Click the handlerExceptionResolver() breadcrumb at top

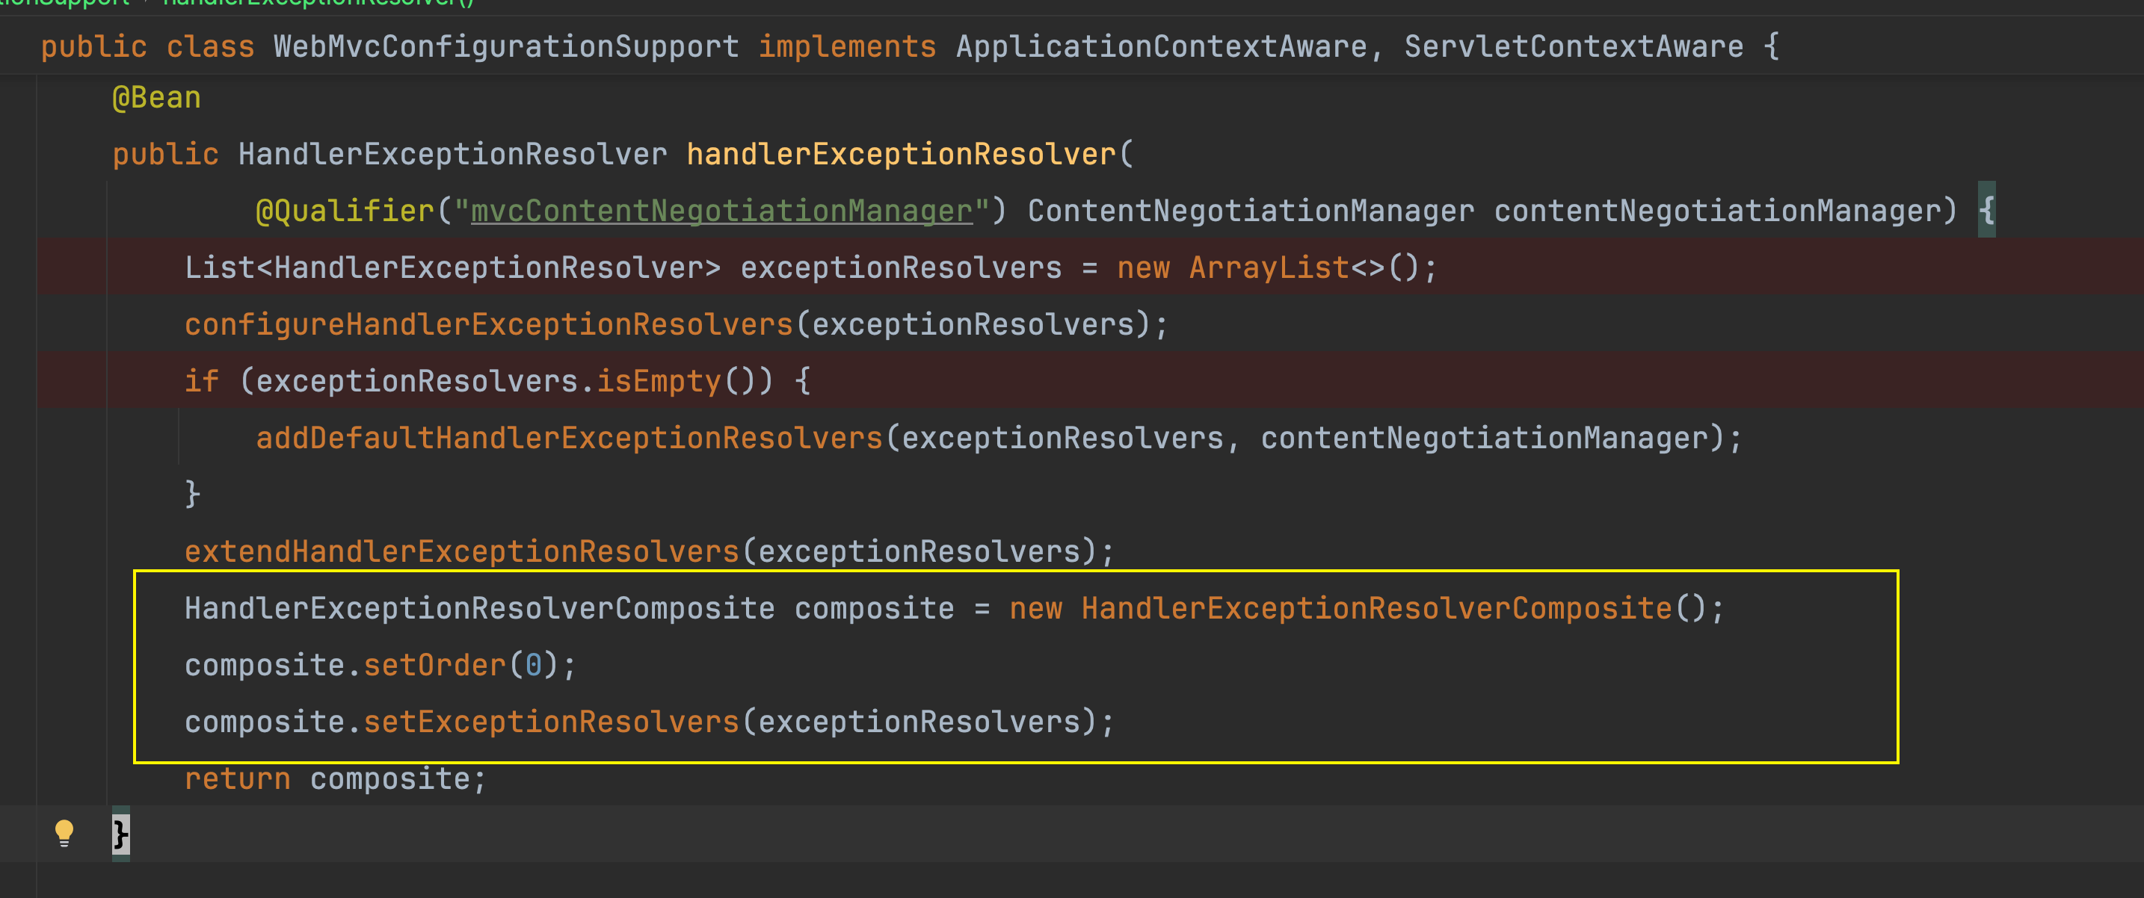[320, 3]
